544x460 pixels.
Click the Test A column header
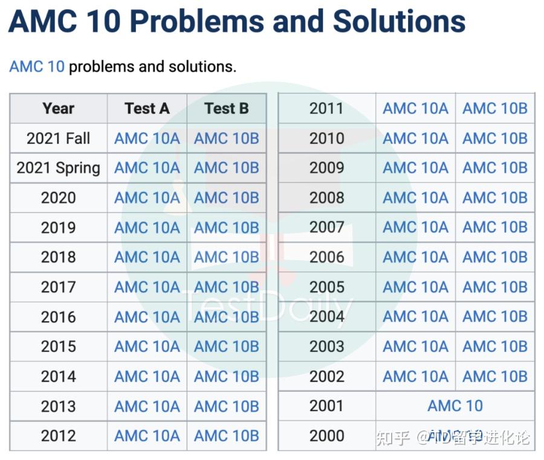[147, 109]
